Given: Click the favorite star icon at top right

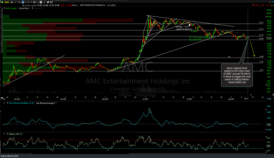Looking at the screenshot, I should (x=270, y=2).
